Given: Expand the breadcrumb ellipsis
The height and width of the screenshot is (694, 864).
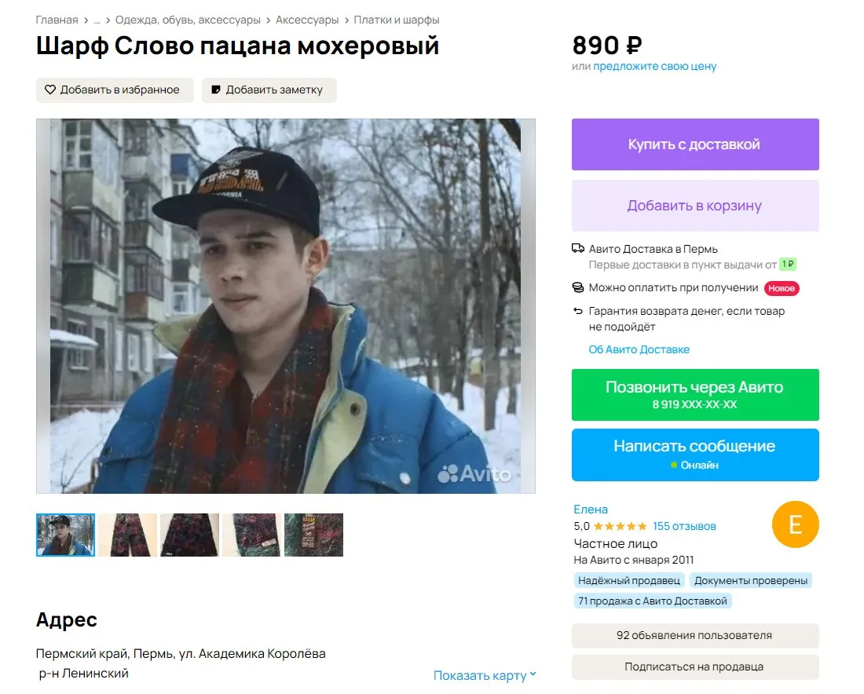Looking at the screenshot, I should (97, 20).
